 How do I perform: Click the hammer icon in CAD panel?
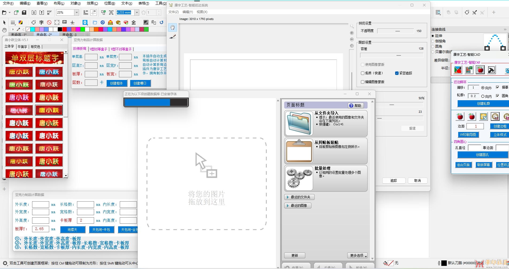click(491, 70)
